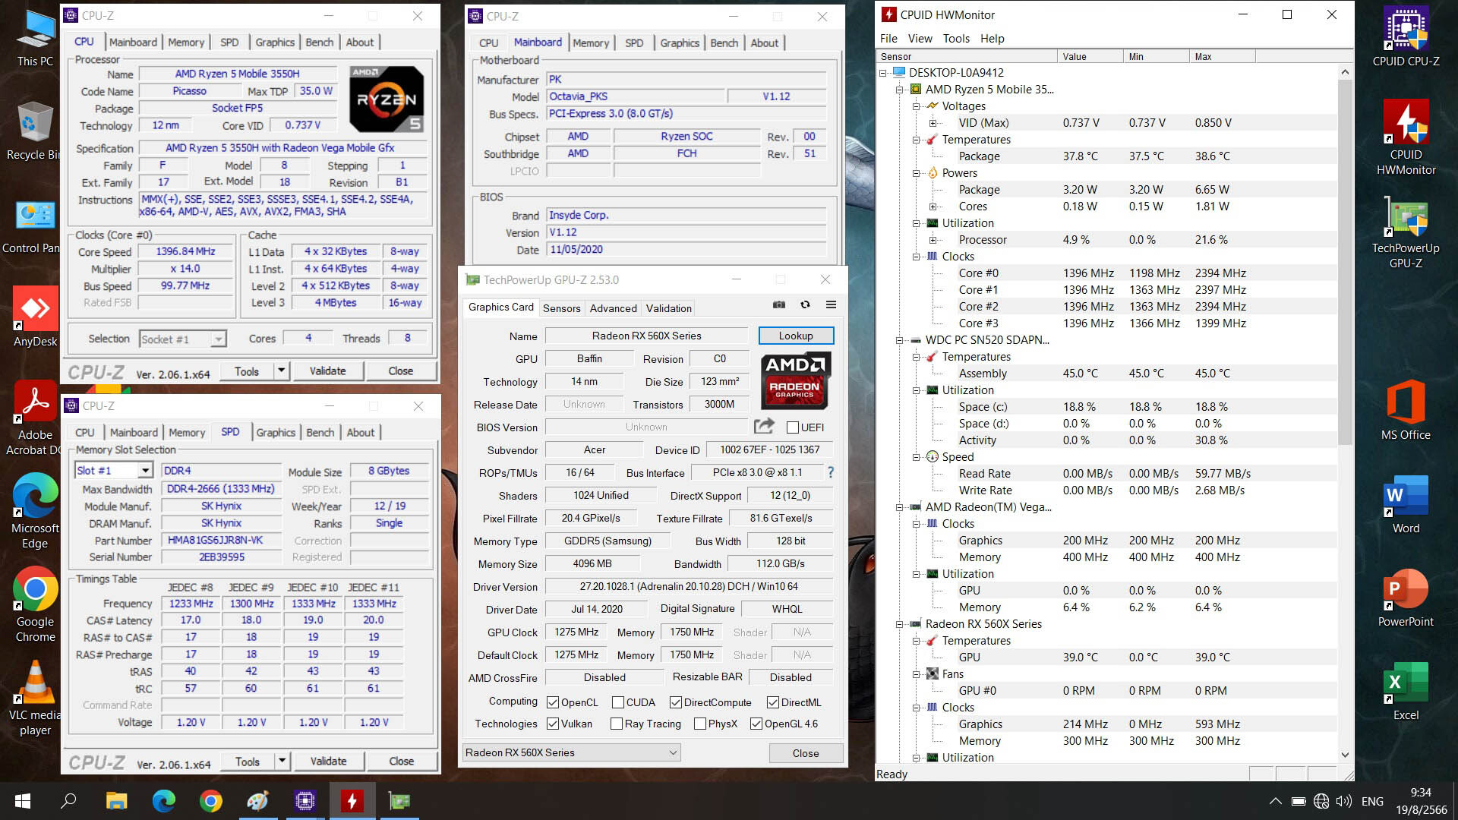Toggle the Ray Tracing checkbox
This screenshot has width=1458, height=820.
[617, 724]
